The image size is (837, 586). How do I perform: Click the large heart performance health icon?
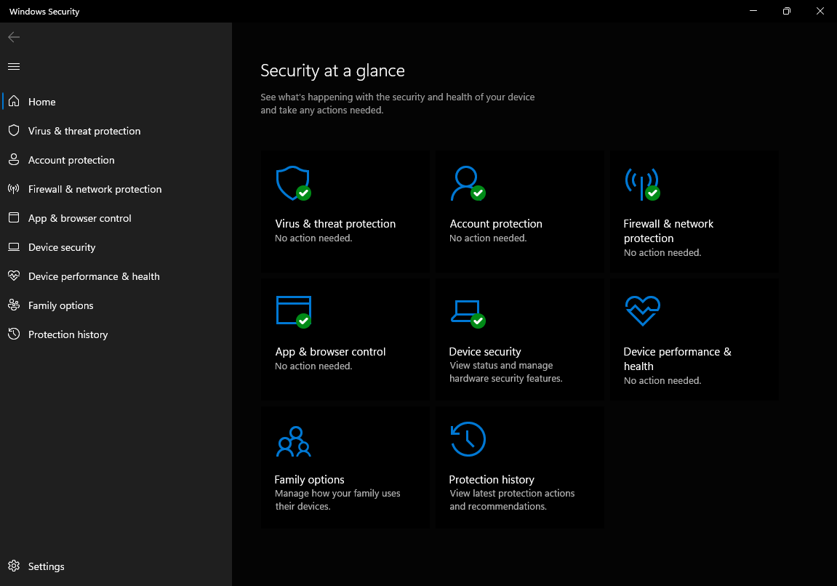pyautogui.click(x=643, y=310)
